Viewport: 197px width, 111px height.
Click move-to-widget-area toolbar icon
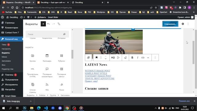pyautogui.click(x=125, y=58)
